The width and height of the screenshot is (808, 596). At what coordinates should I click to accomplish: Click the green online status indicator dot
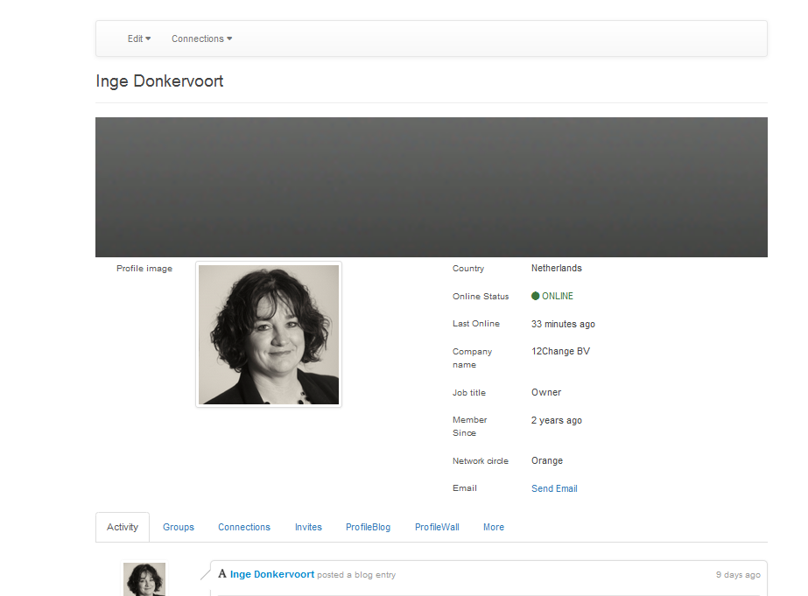coord(536,296)
